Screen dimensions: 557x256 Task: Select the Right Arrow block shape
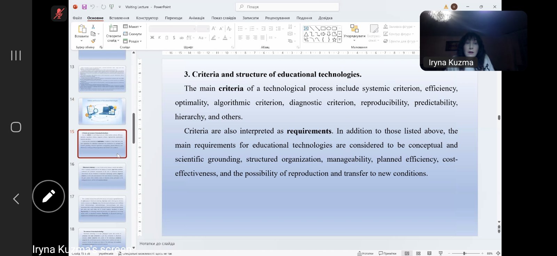(323, 34)
